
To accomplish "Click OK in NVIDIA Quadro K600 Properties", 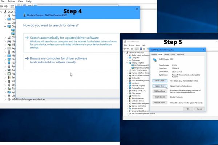I will (x=188, y=109).
